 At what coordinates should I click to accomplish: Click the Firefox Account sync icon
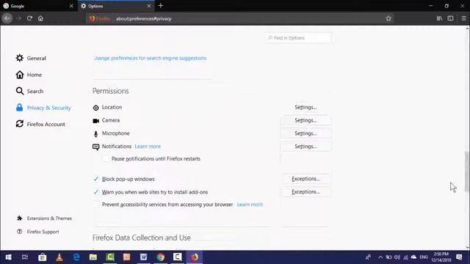20,124
